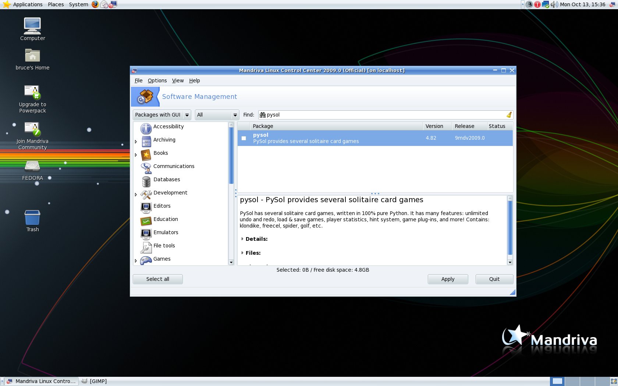Expand the Archiving category

pos(136,142)
